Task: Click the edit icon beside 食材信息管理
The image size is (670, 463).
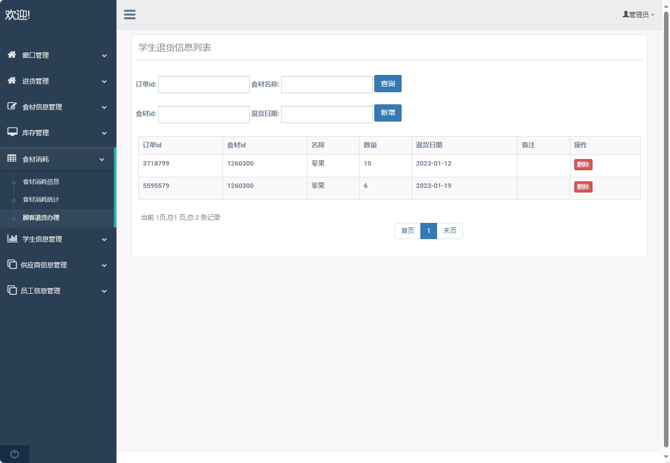Action: click(x=12, y=106)
